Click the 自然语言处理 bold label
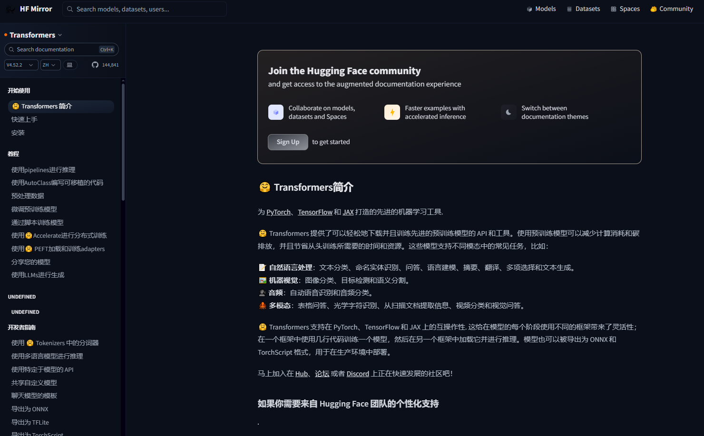 pos(291,268)
